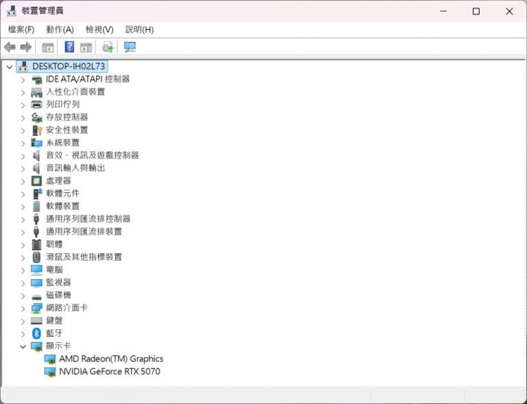Expand the 軟體裝置 category
Image resolution: width=527 pixels, height=404 pixels.
click(x=23, y=207)
